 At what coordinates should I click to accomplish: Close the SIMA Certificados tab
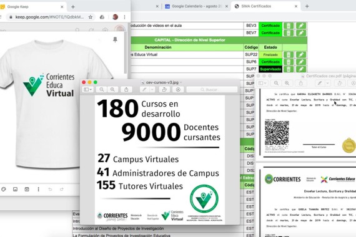(x=296, y=6)
